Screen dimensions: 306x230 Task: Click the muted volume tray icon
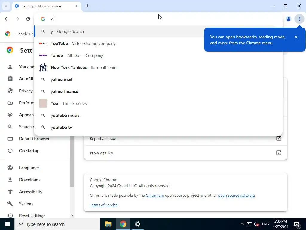257,224
